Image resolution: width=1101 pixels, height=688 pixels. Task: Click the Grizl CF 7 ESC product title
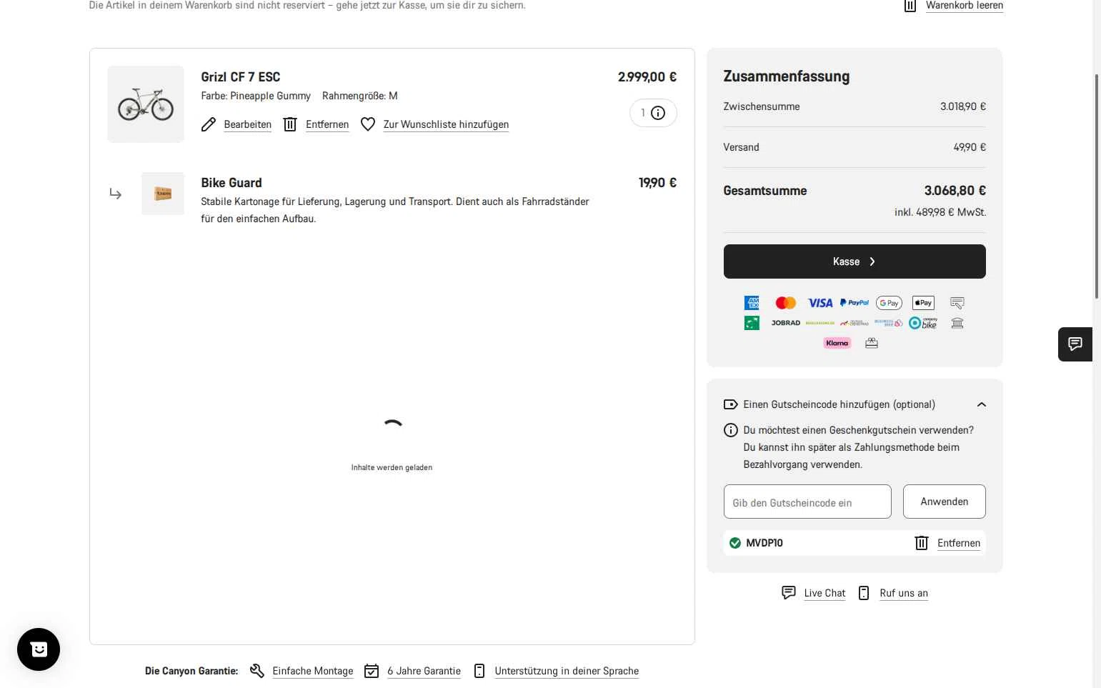[x=241, y=77]
